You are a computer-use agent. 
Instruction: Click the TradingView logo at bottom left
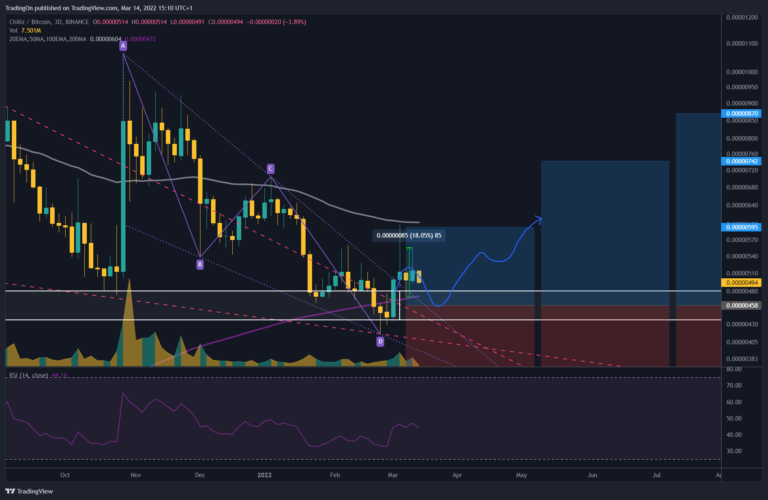29,491
